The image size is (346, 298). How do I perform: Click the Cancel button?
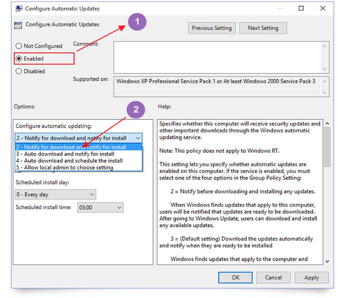tap(273, 277)
